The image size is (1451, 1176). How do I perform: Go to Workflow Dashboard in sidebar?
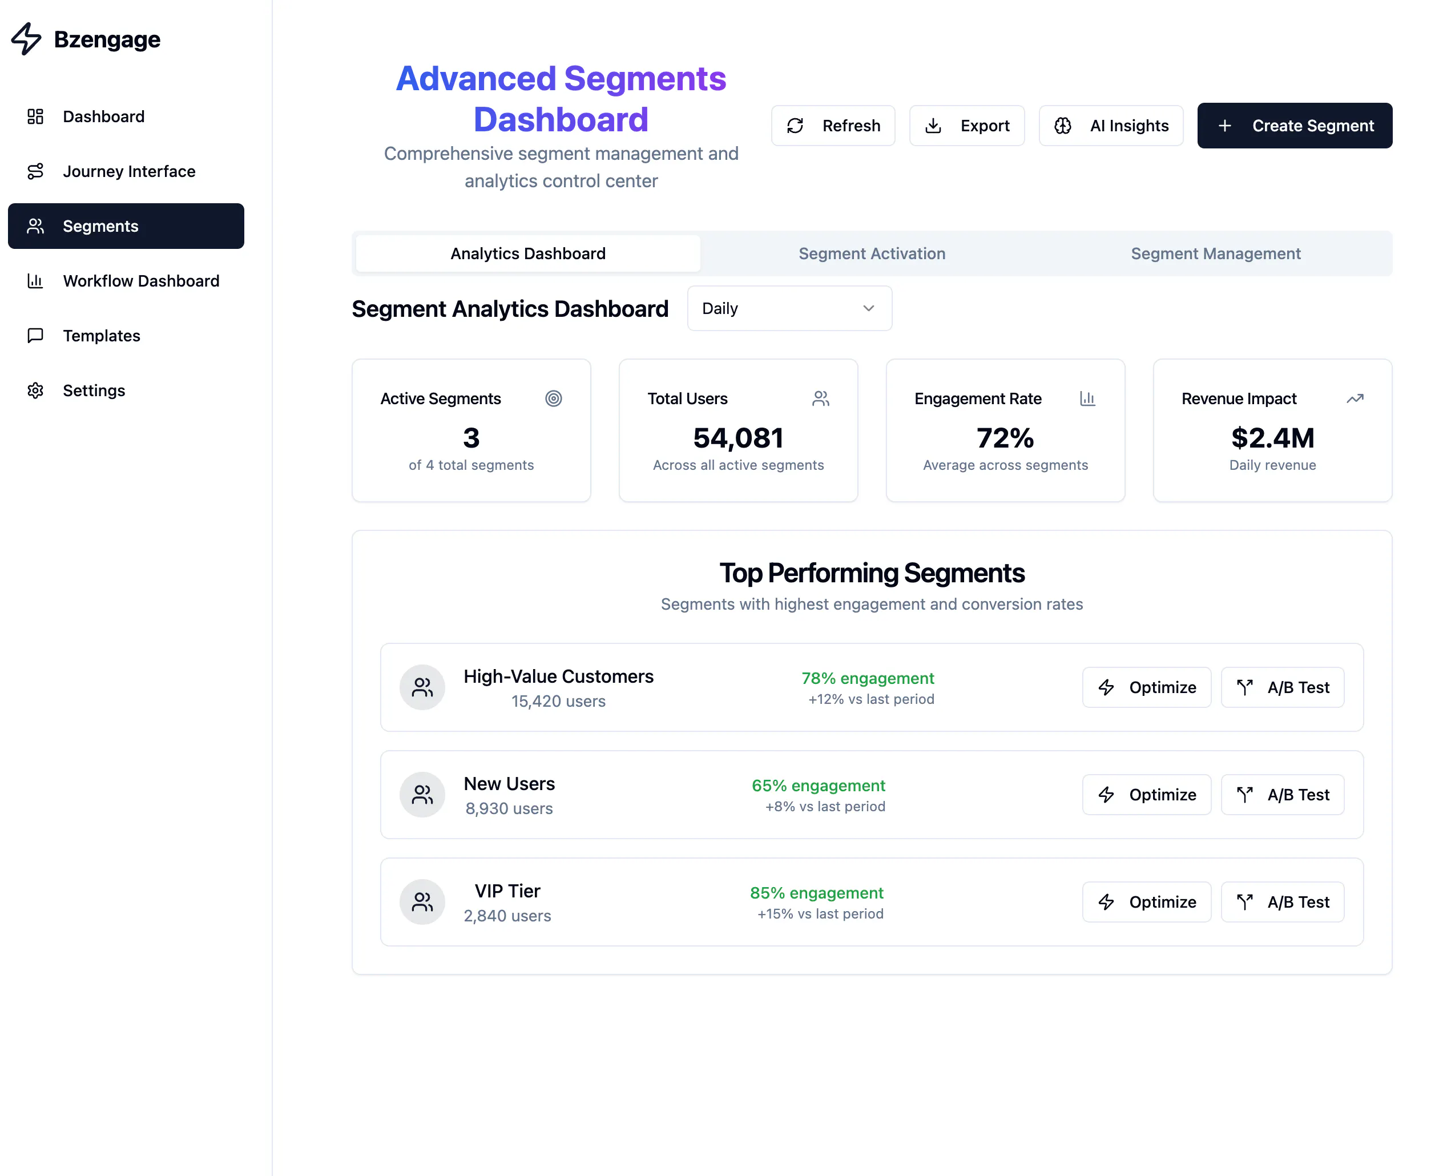pos(126,281)
